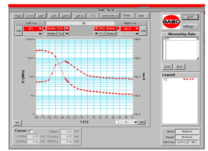The height and width of the screenshot is (151, 208).
Task: Click Marker button next to |E*| swatch
Action: pos(51,29)
